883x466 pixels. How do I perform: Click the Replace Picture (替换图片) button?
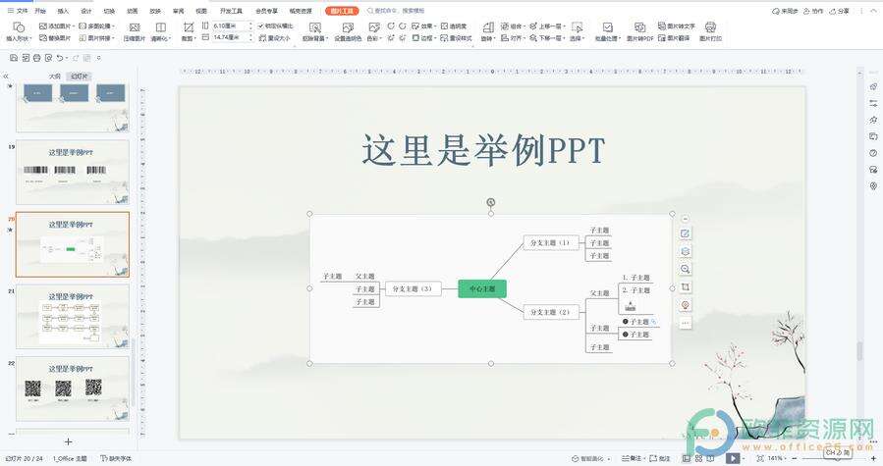click(55, 38)
